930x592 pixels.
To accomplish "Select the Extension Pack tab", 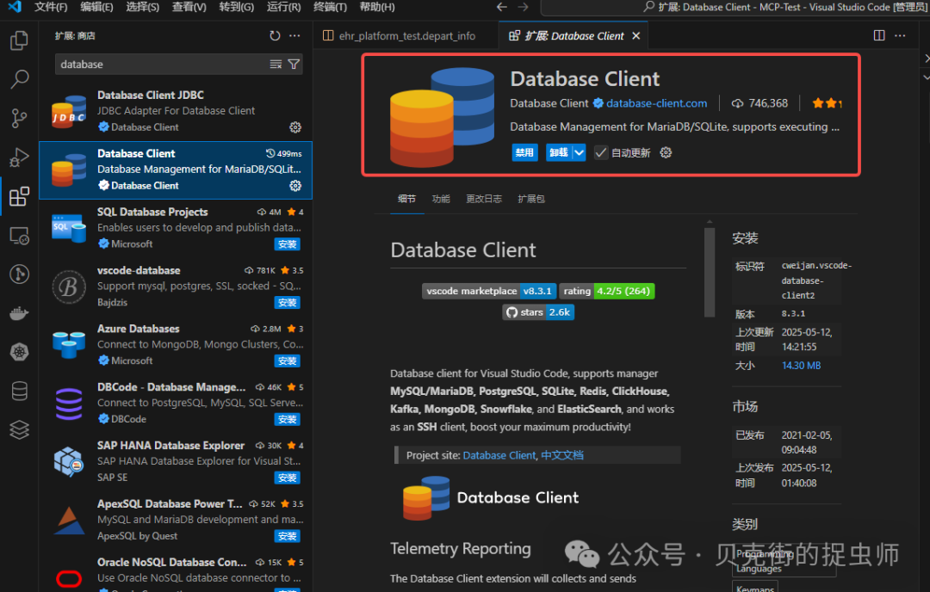I will (x=530, y=199).
